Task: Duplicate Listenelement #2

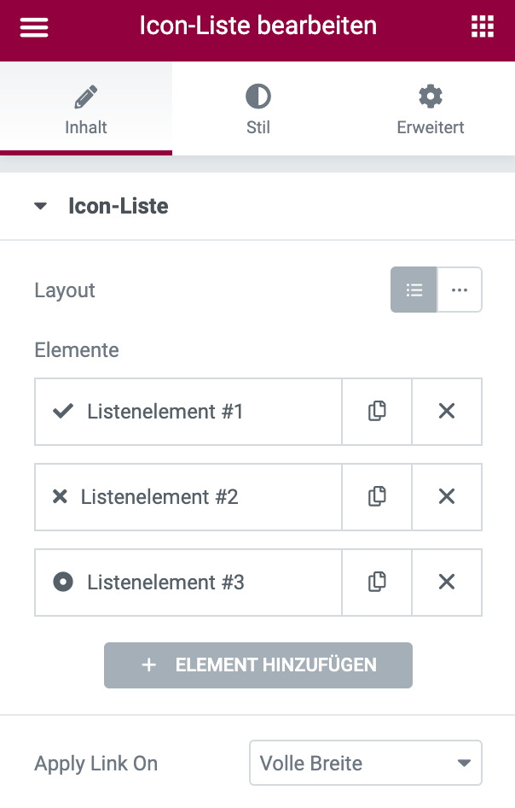Action: (377, 496)
